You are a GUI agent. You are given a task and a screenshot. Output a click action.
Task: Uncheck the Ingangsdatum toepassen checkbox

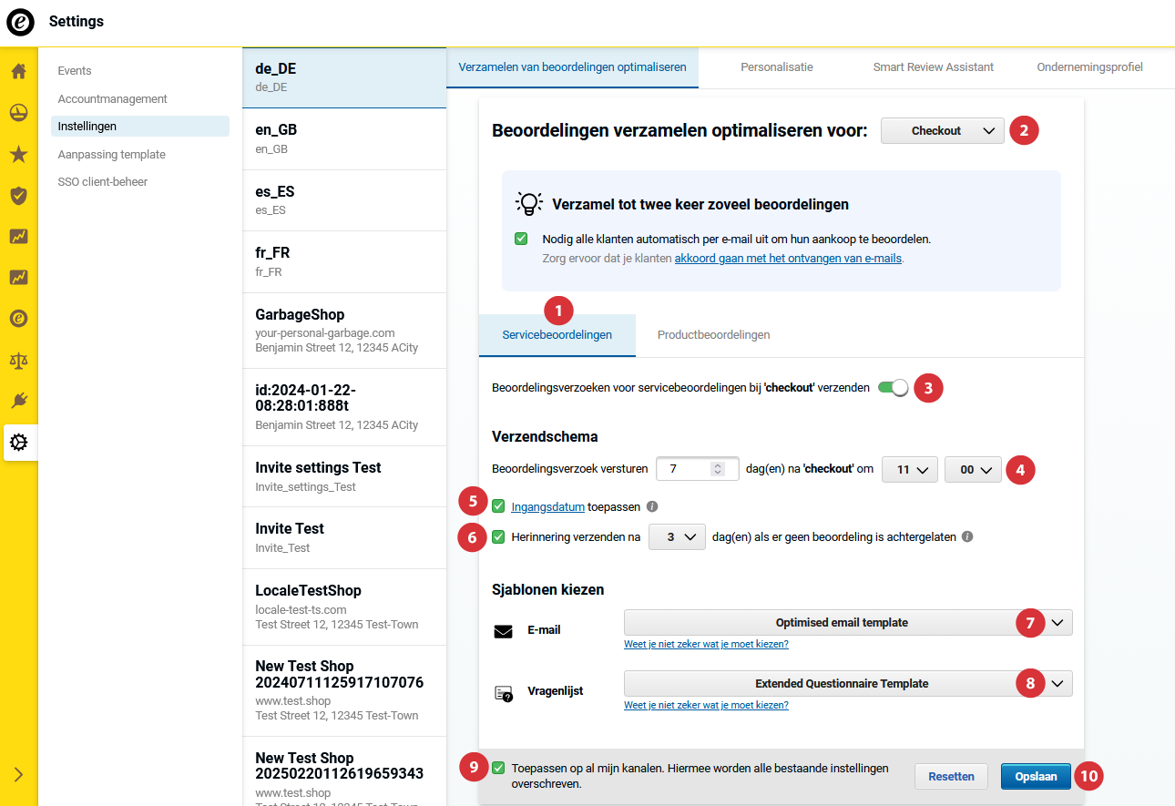[498, 506]
